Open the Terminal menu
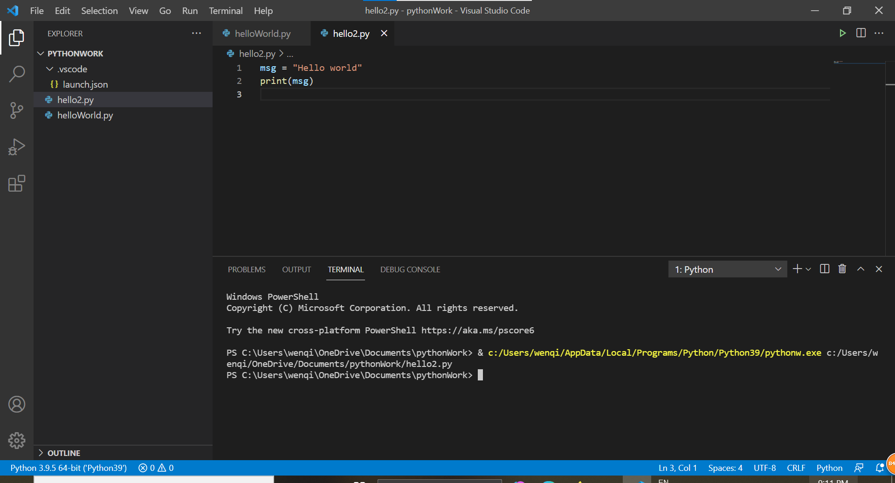The image size is (895, 483). [226, 10]
